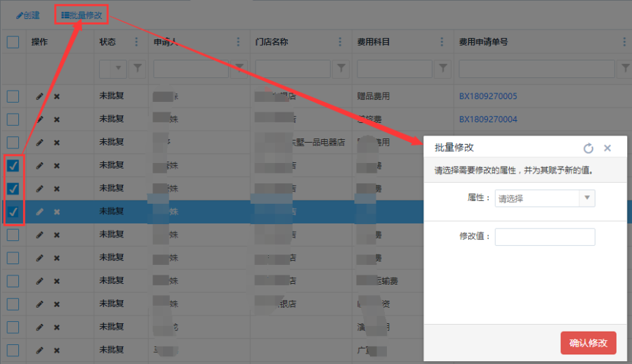Click the edit pencil in the first row
The width and height of the screenshot is (632, 364).
click(x=39, y=96)
